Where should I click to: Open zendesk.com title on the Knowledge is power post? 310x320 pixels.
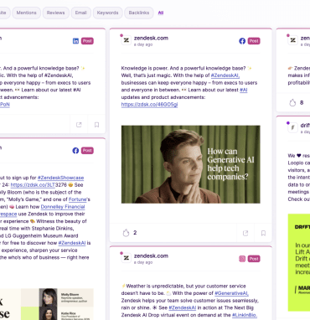click(151, 38)
